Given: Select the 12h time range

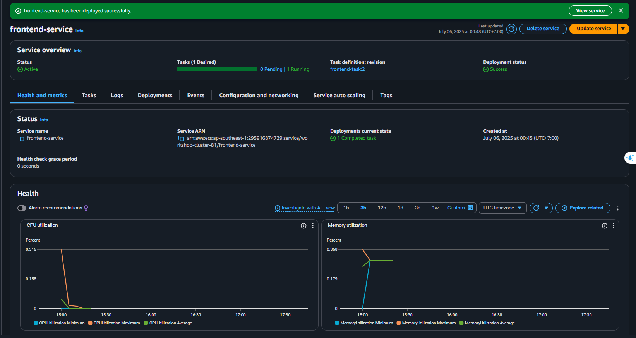Looking at the screenshot, I should click(x=382, y=208).
